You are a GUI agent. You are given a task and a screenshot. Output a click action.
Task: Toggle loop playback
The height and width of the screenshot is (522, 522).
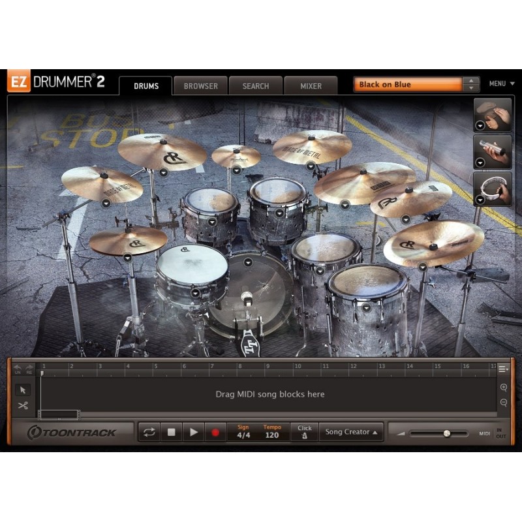(x=149, y=432)
